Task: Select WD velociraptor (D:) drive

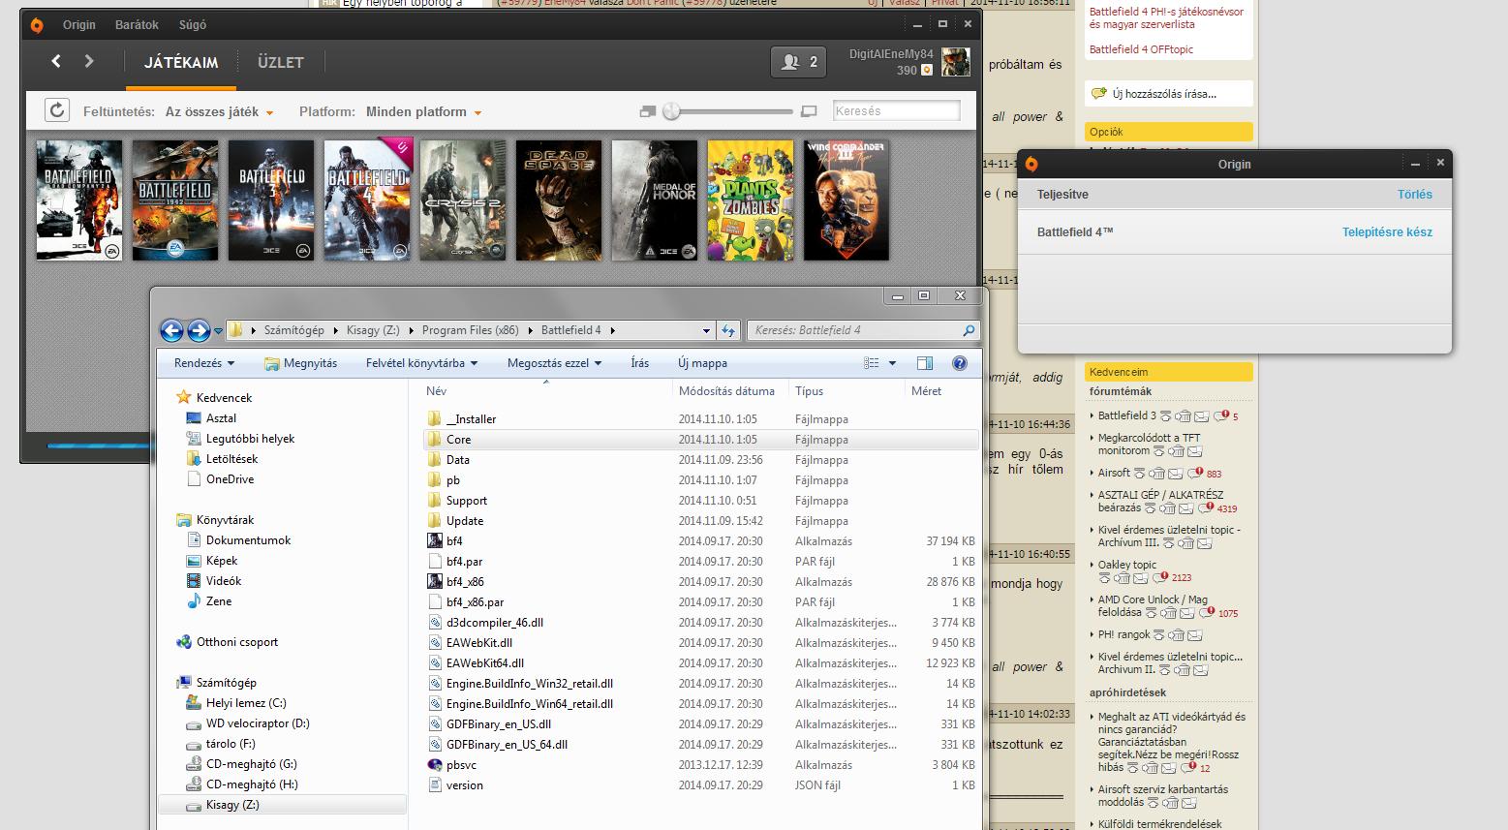Action: pos(258,723)
